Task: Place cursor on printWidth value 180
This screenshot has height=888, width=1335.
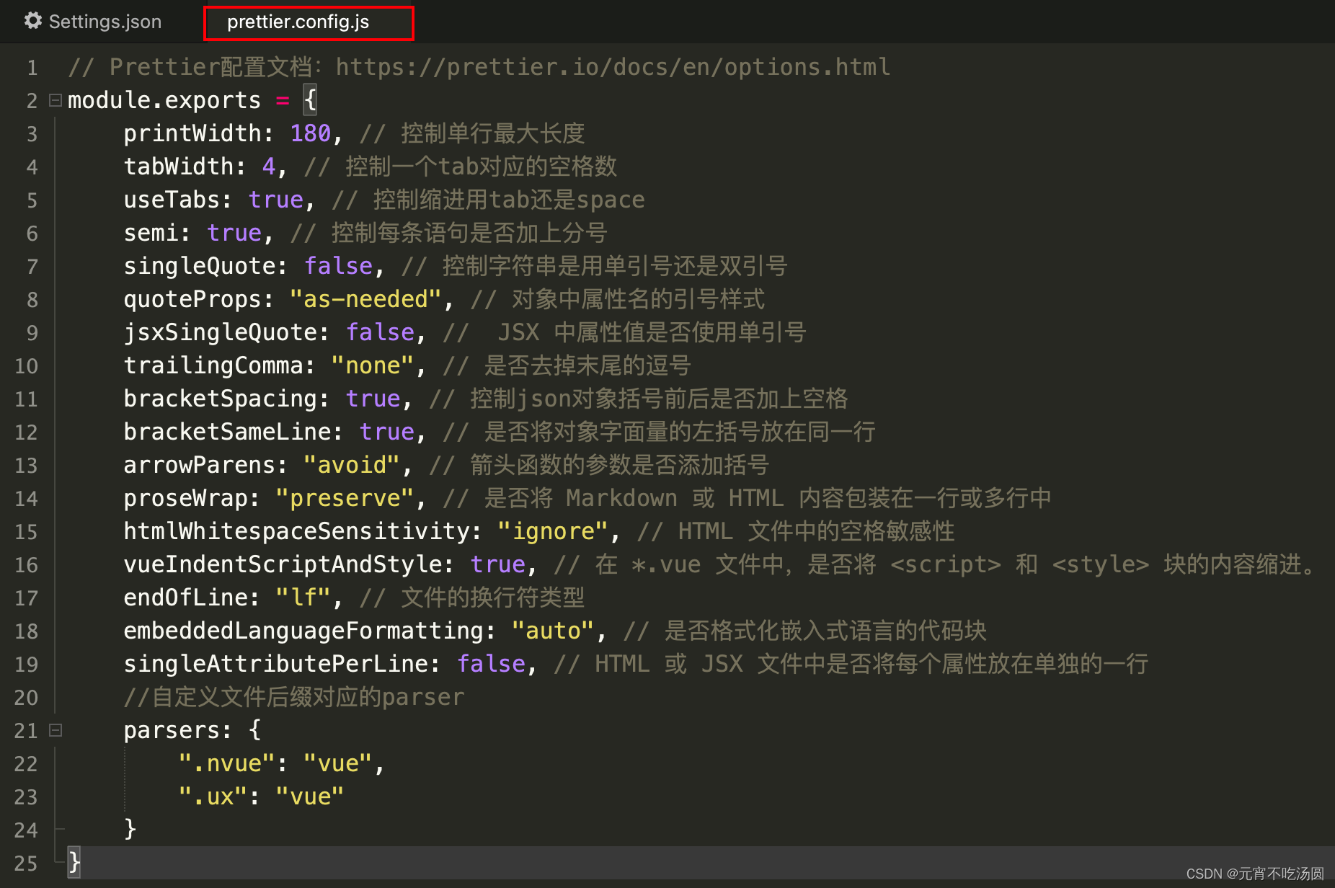Action: pos(311,133)
